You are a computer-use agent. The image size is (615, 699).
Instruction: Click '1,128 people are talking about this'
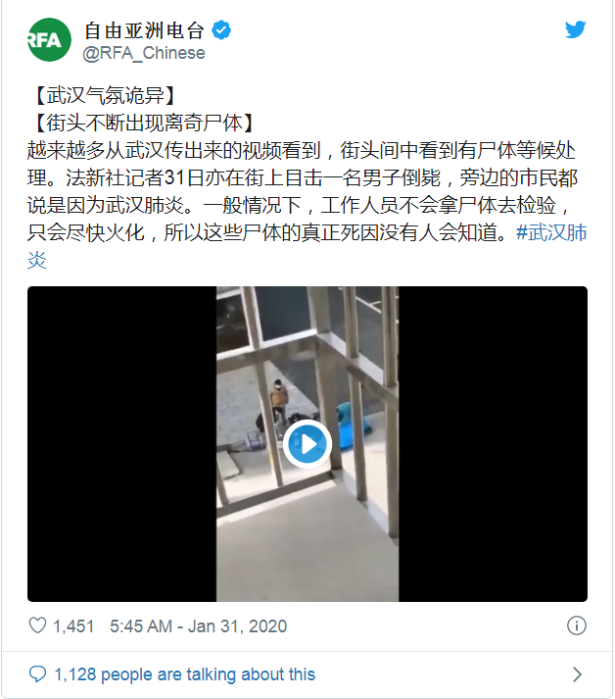[185, 674]
